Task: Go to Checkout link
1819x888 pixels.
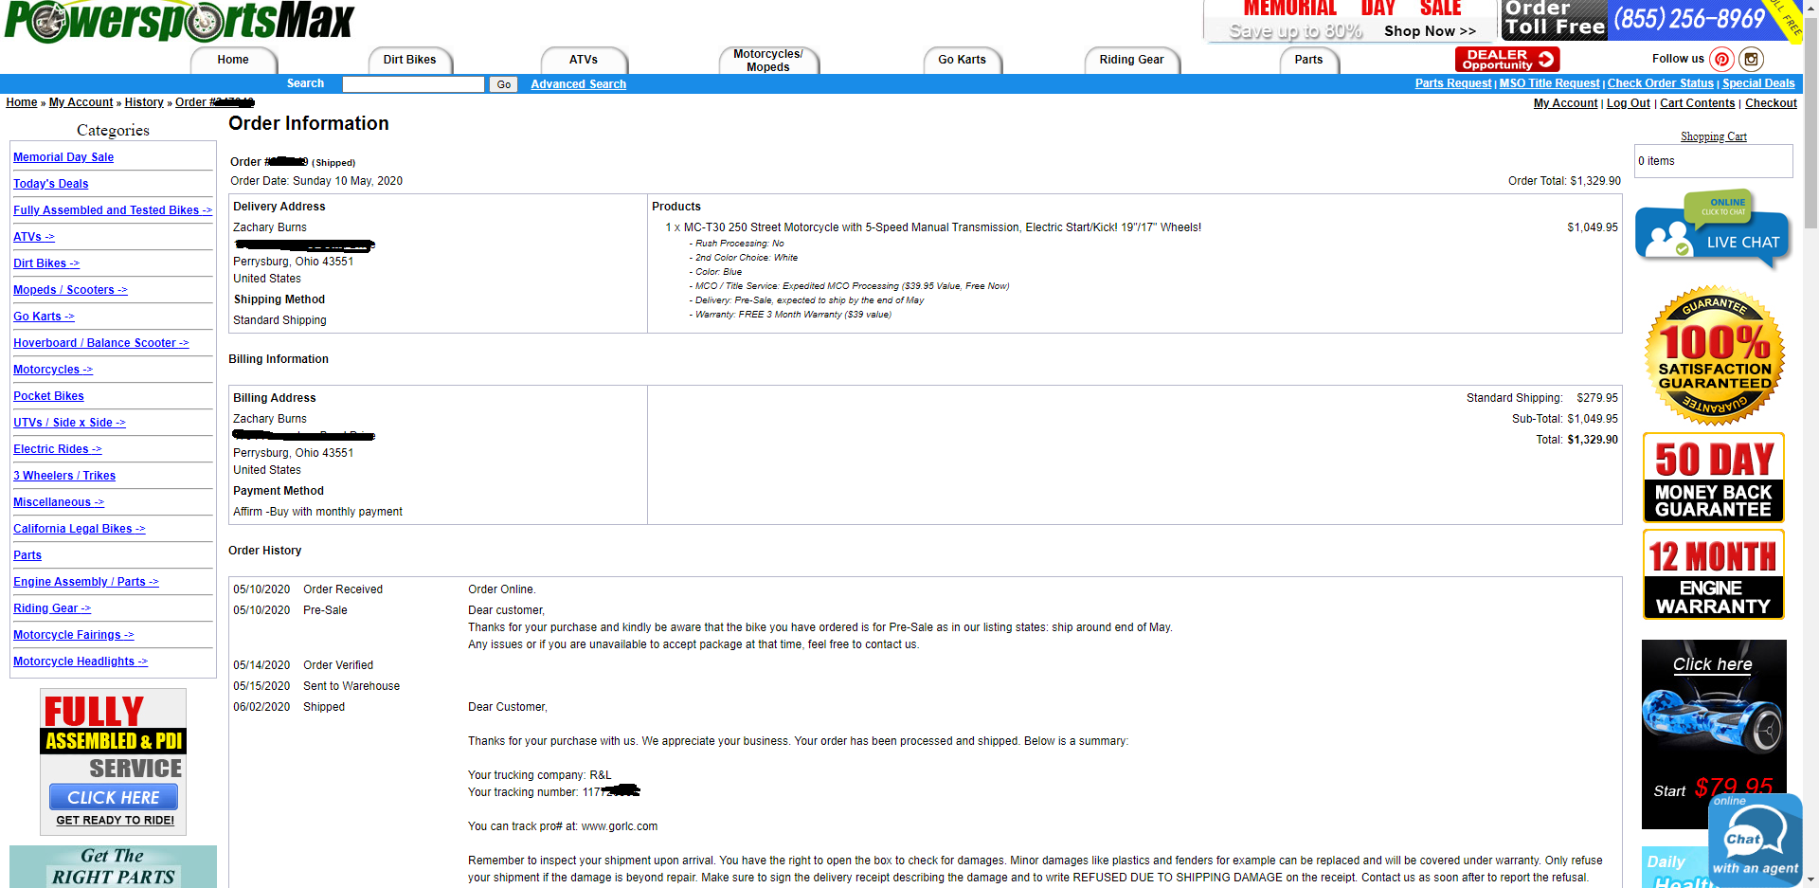Action: coord(1771,103)
